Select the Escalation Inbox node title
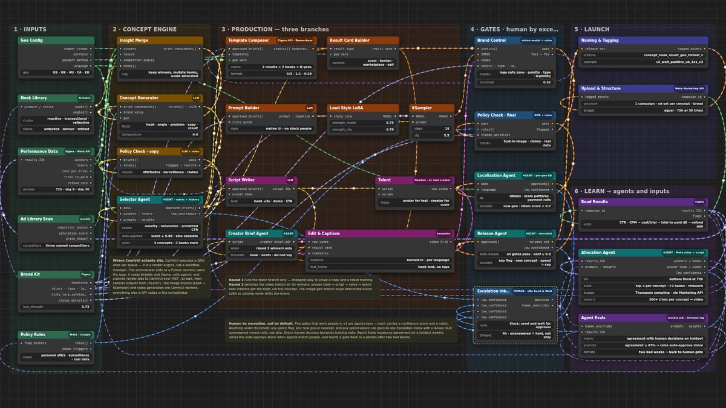The height and width of the screenshot is (408, 726). (x=494, y=291)
